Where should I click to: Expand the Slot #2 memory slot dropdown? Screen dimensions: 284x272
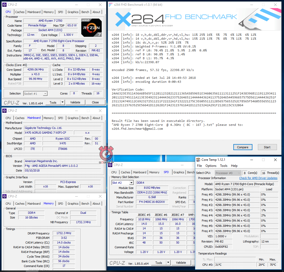131,183
